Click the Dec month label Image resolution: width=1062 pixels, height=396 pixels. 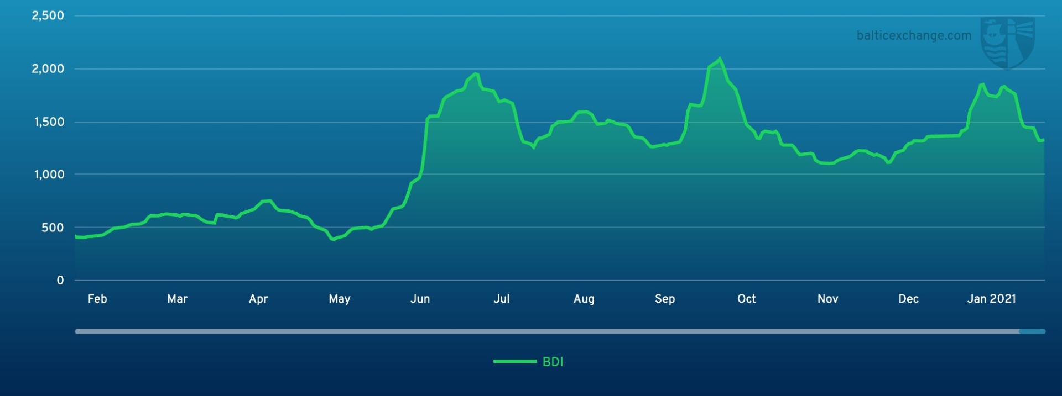pyautogui.click(x=908, y=299)
